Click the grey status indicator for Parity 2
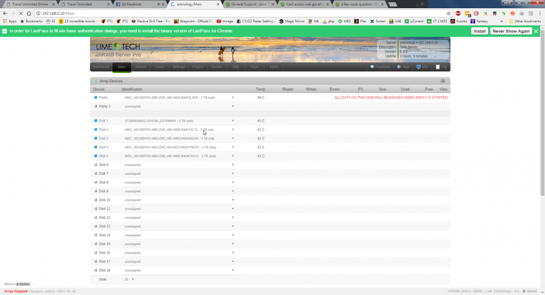This screenshot has width=545, height=295. click(x=95, y=106)
